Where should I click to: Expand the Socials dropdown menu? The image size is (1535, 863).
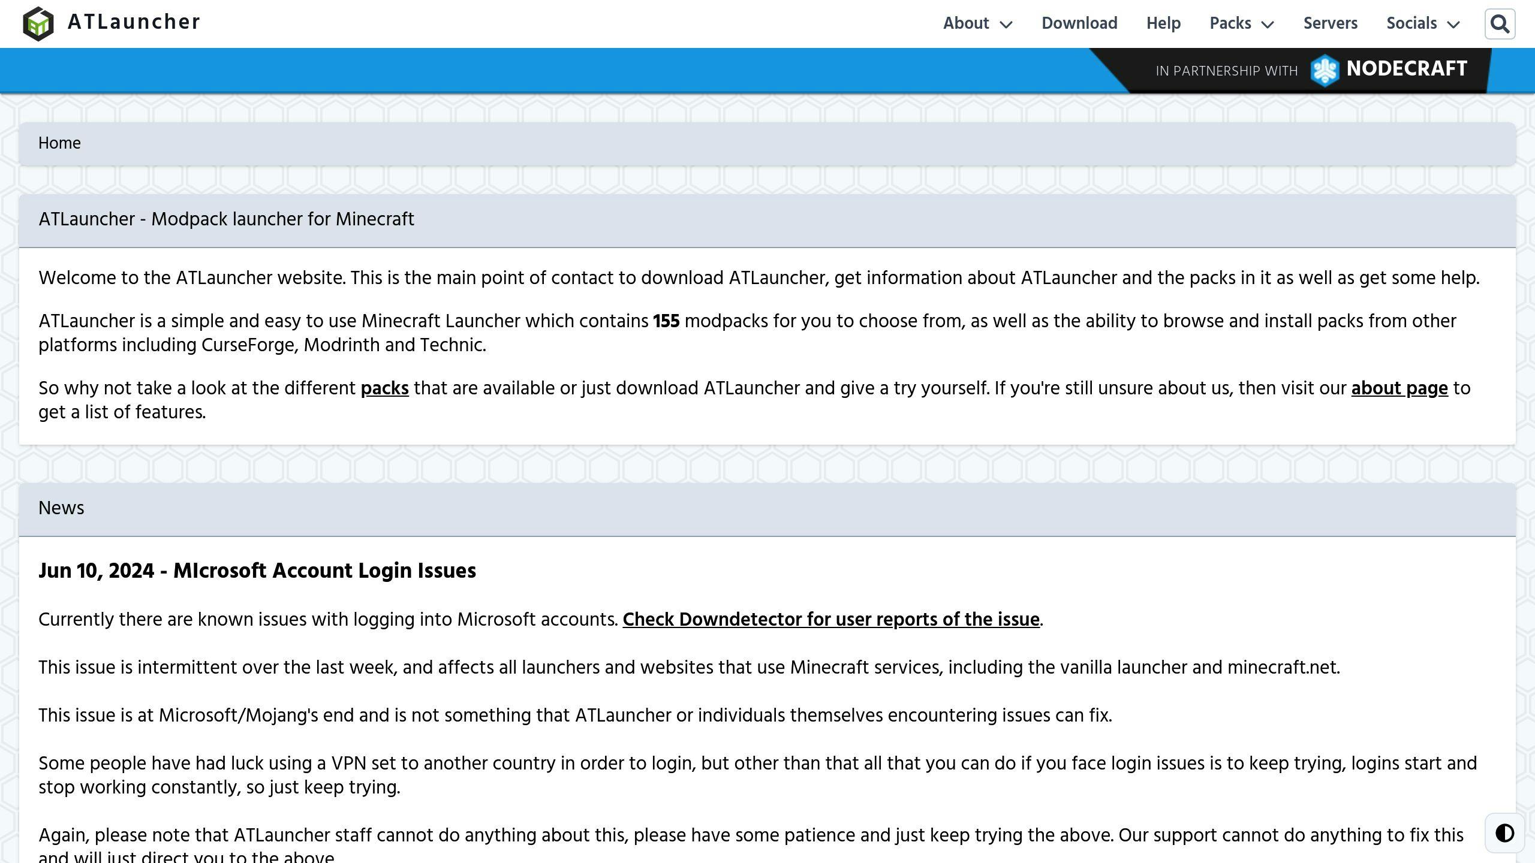pos(1423,23)
